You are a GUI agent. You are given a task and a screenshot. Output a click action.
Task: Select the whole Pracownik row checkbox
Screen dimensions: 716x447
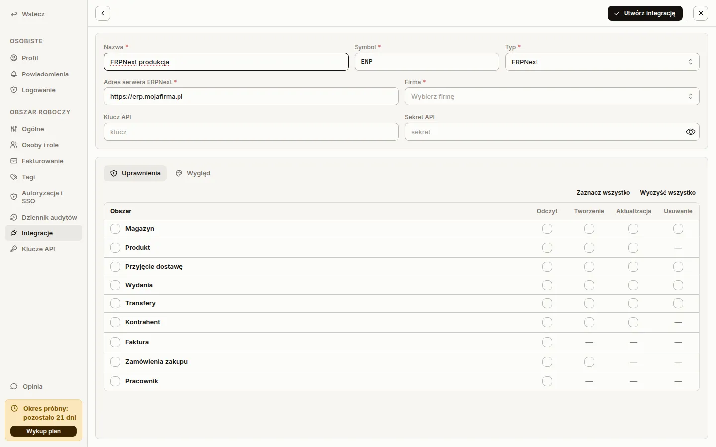point(115,381)
